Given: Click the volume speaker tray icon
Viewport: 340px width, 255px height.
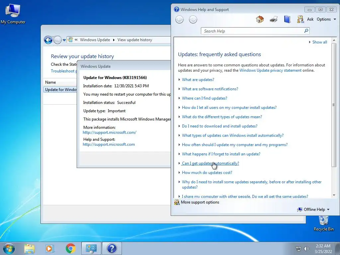Looking at the screenshot, I should pyautogui.click(x=306, y=249).
